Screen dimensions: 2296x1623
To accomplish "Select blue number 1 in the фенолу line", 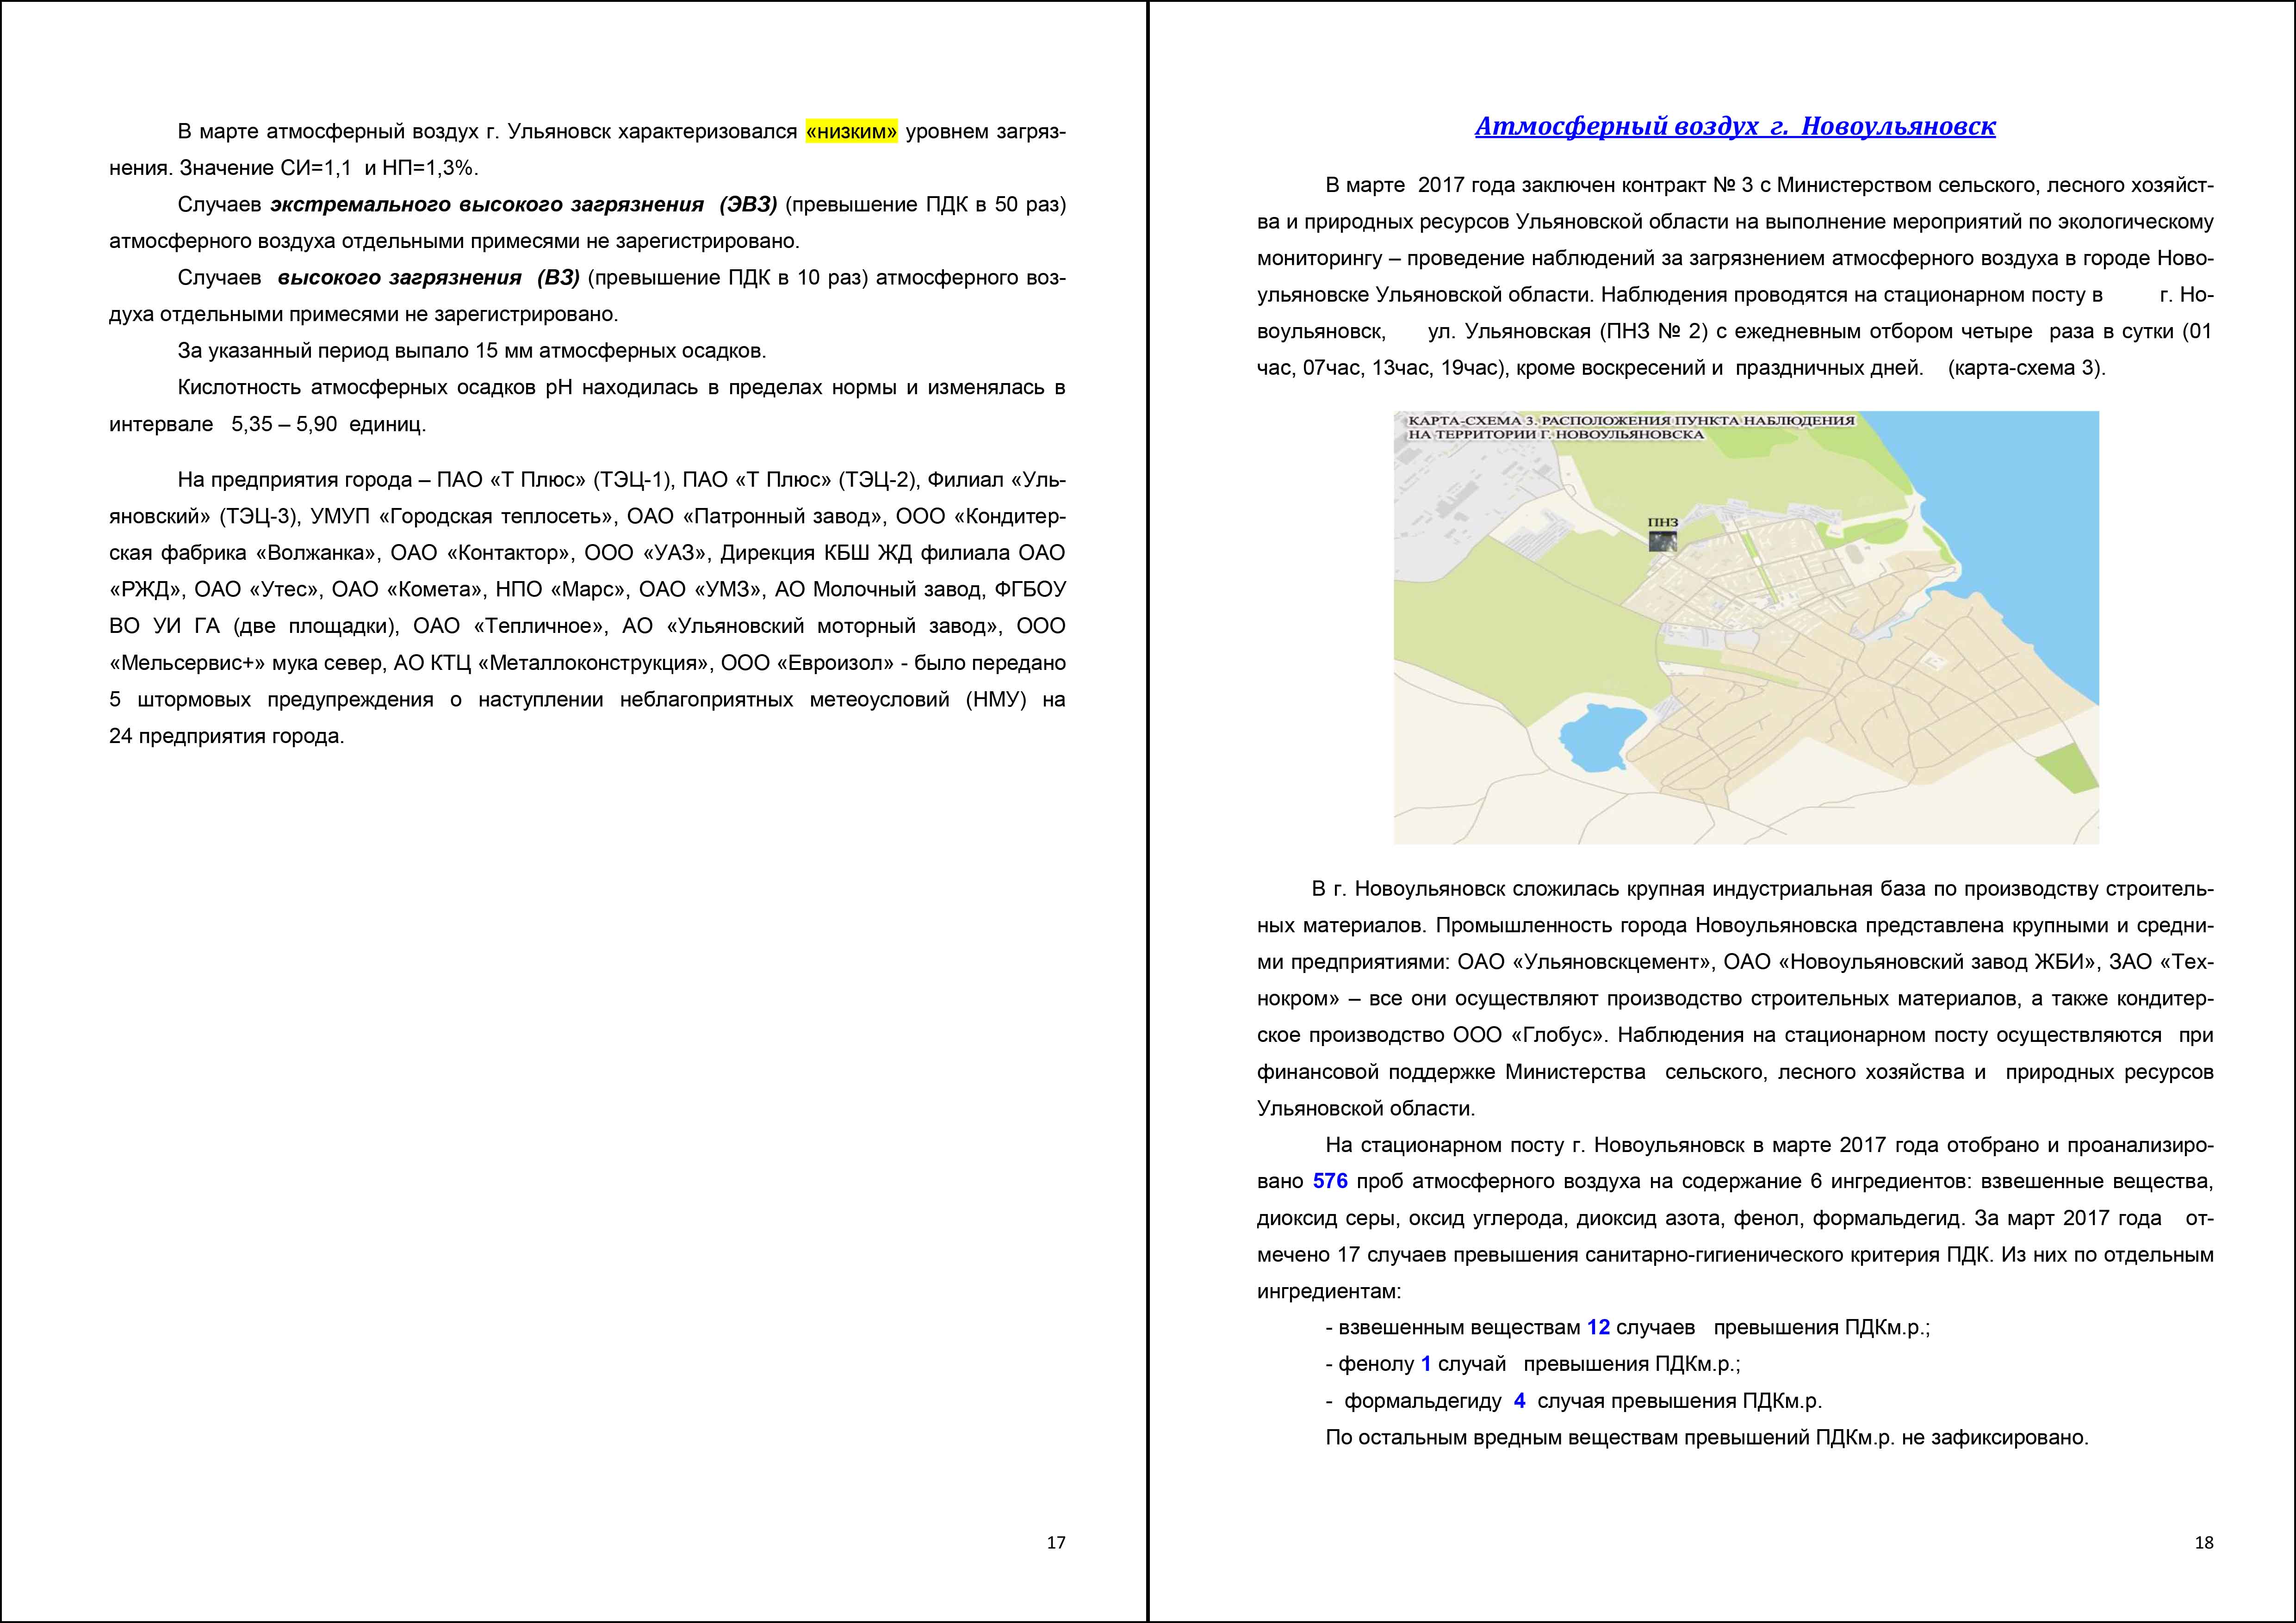I will [1426, 1364].
